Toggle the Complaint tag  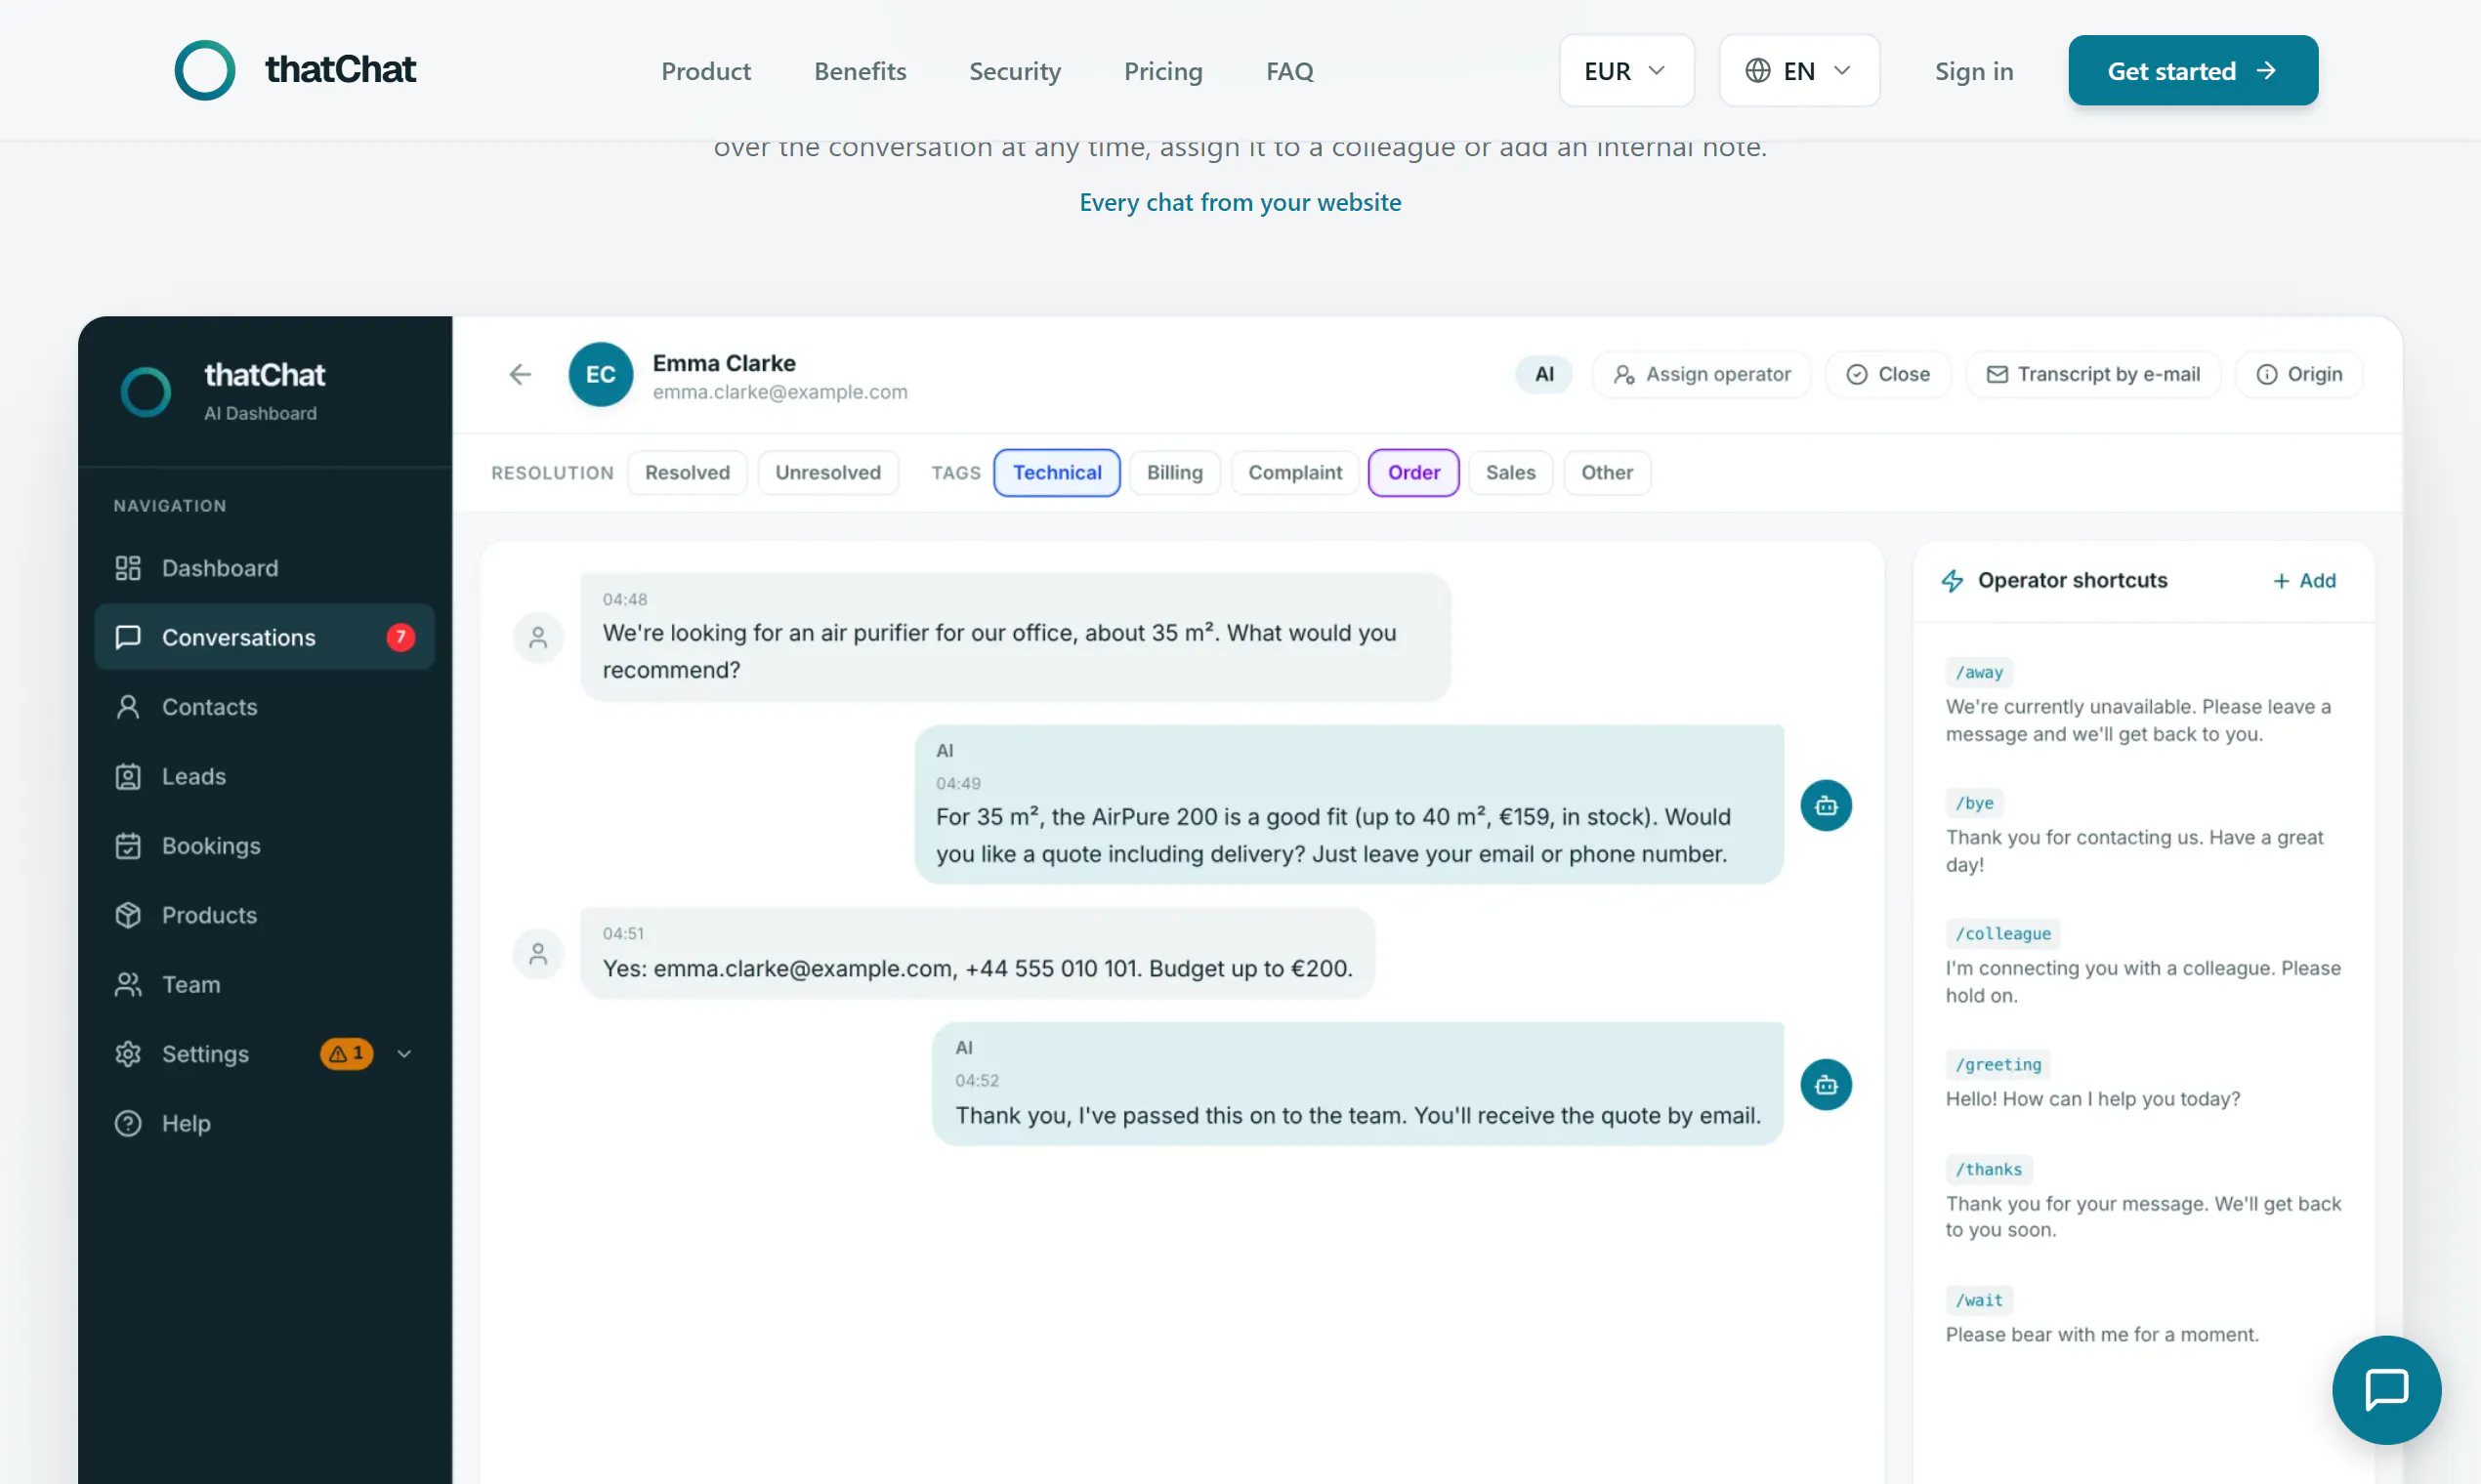(x=1294, y=472)
